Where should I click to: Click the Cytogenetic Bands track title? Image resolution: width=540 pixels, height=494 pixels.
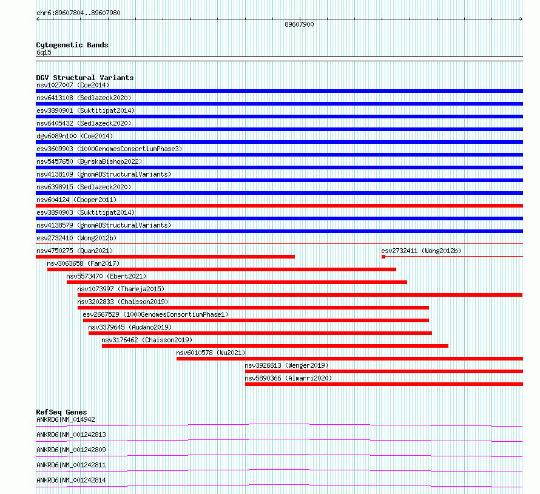pyautogui.click(x=72, y=45)
